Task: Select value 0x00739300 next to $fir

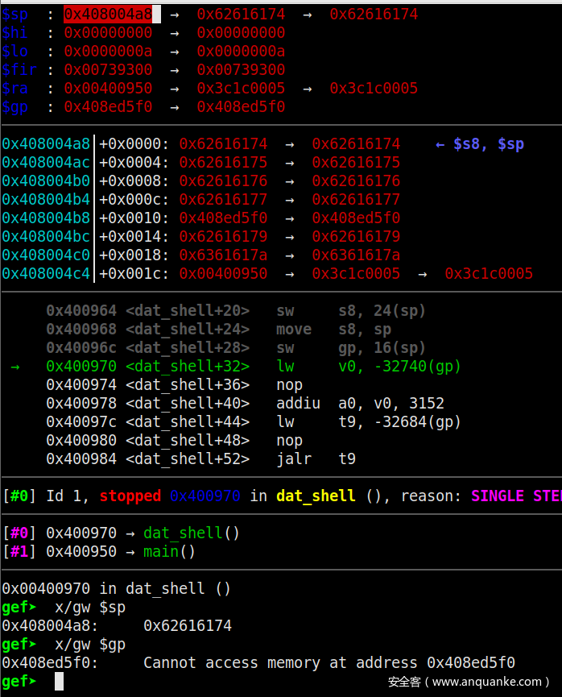Action: (108, 70)
